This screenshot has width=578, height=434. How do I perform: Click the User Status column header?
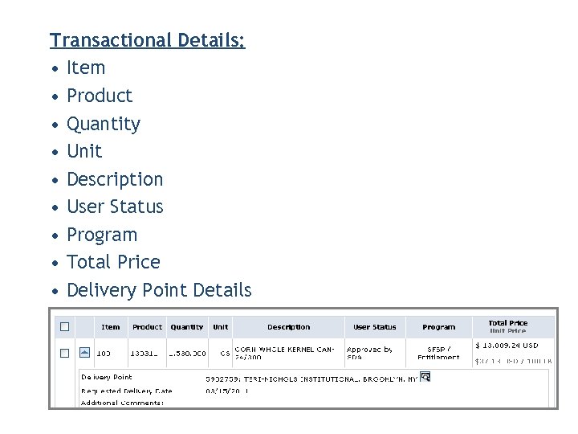click(375, 327)
